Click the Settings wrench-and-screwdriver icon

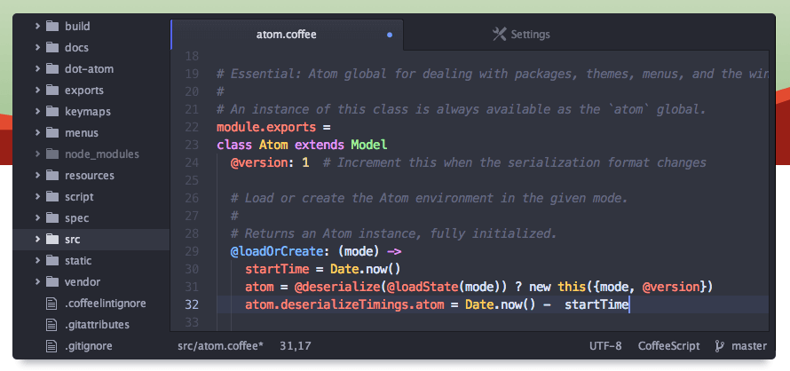click(499, 35)
